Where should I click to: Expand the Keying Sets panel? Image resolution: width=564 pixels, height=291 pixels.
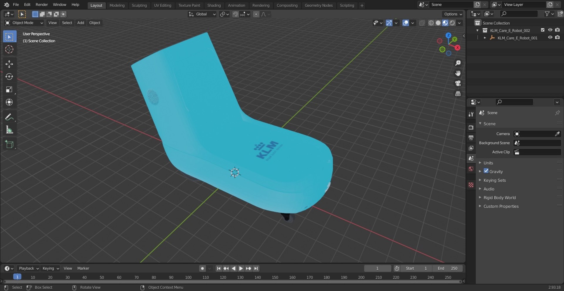495,180
